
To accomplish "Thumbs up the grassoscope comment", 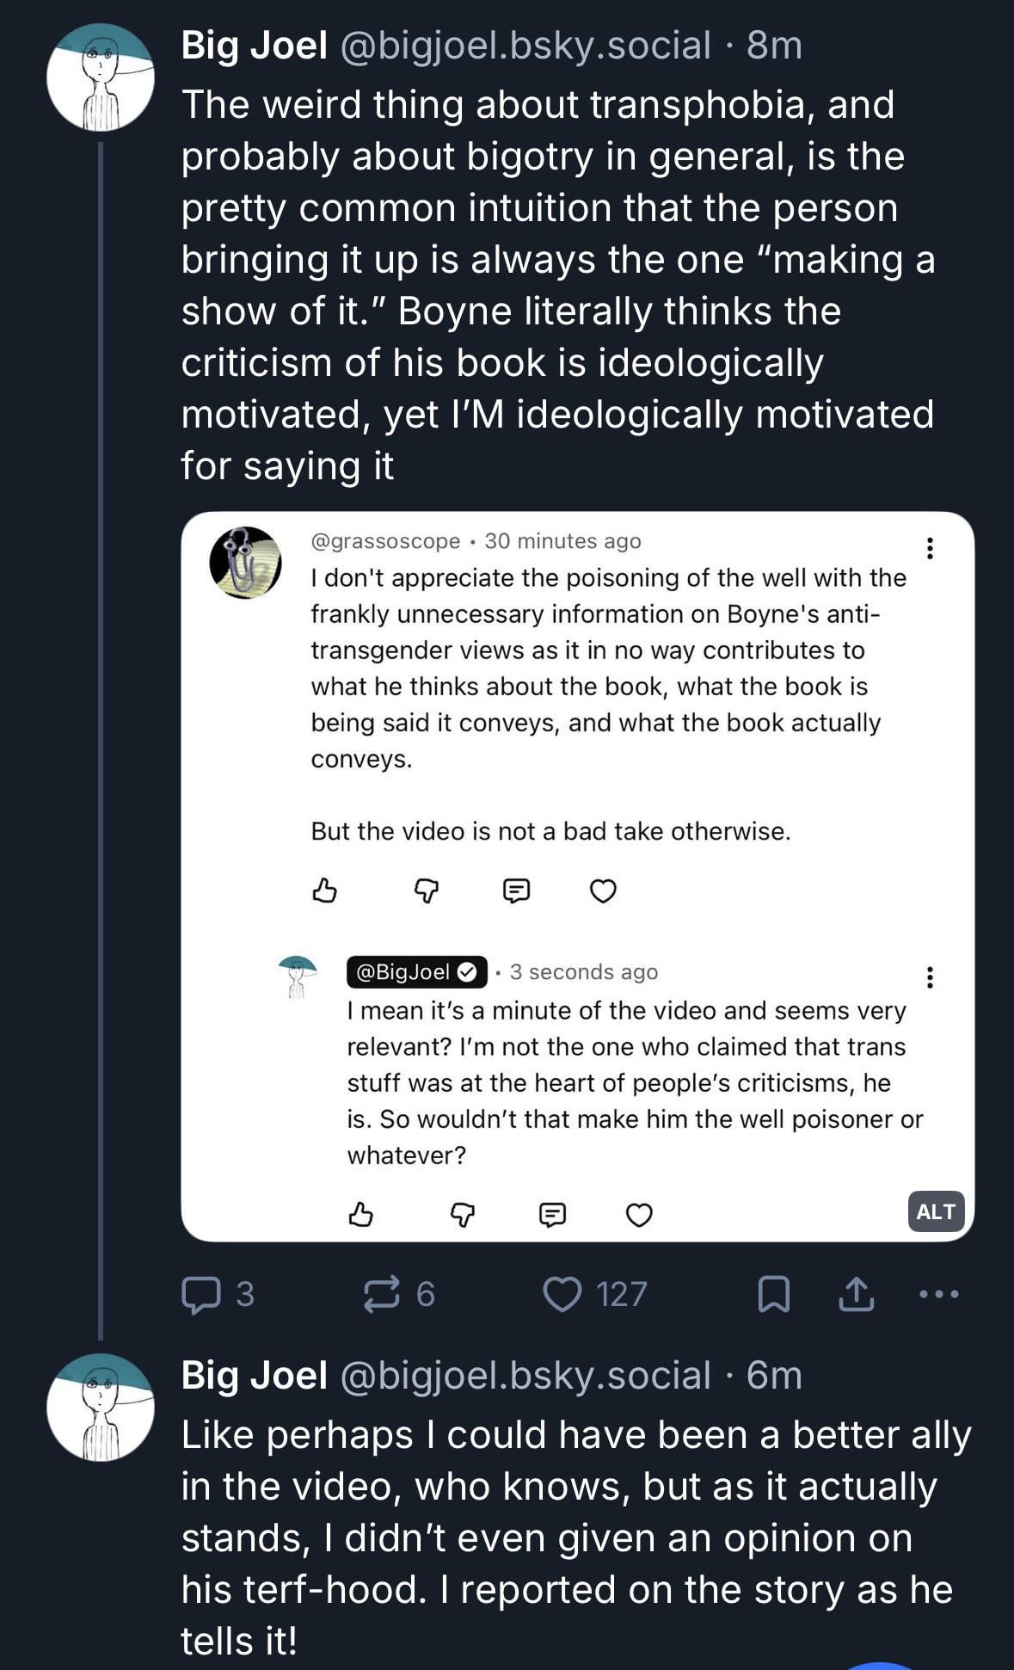I will coord(324,890).
